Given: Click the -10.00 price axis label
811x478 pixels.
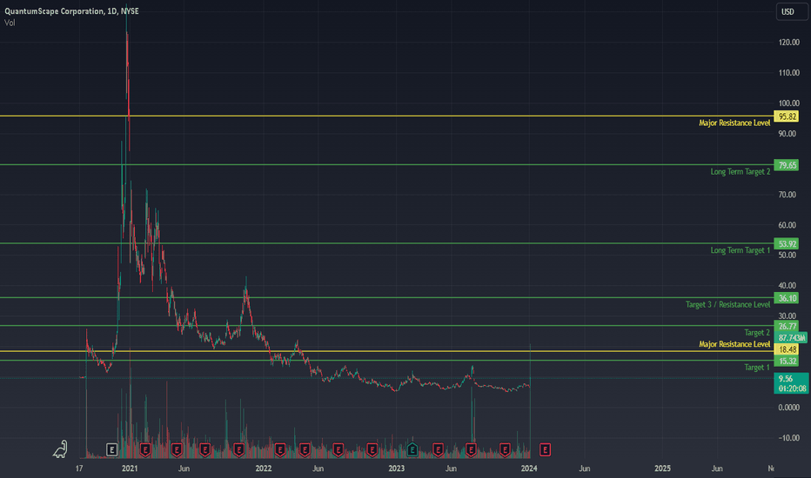Looking at the screenshot, I should [x=788, y=438].
